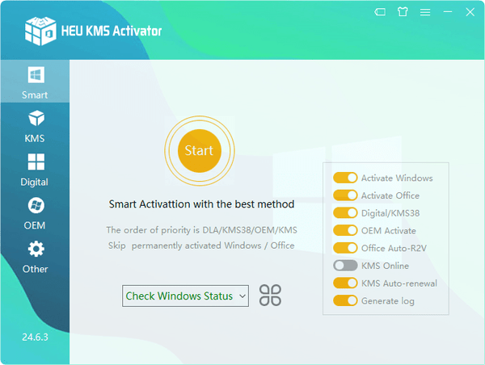The height and width of the screenshot is (365, 485).
Task: Click the Generate log label text
Action: 387,301
